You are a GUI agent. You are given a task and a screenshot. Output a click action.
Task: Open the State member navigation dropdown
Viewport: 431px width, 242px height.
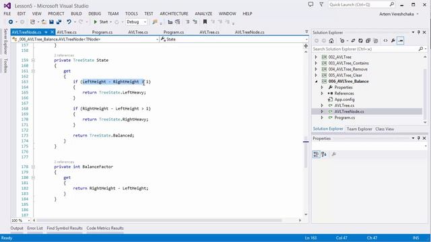pyautogui.click(x=306, y=39)
